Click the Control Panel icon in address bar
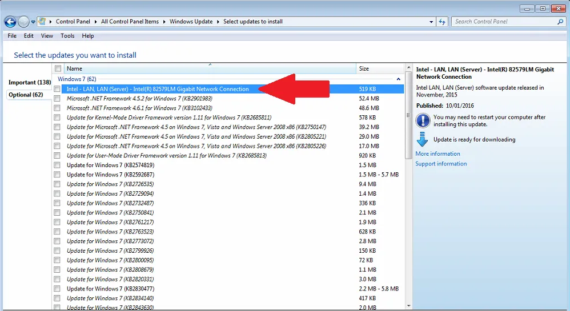This screenshot has height=311, width=570. pyautogui.click(x=42, y=22)
